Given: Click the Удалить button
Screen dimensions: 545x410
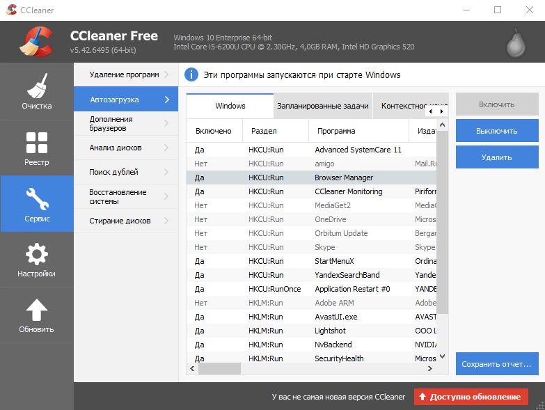Looking at the screenshot, I should pyautogui.click(x=497, y=157).
